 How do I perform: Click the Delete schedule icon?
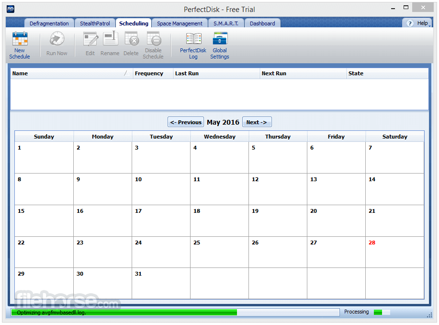point(131,39)
